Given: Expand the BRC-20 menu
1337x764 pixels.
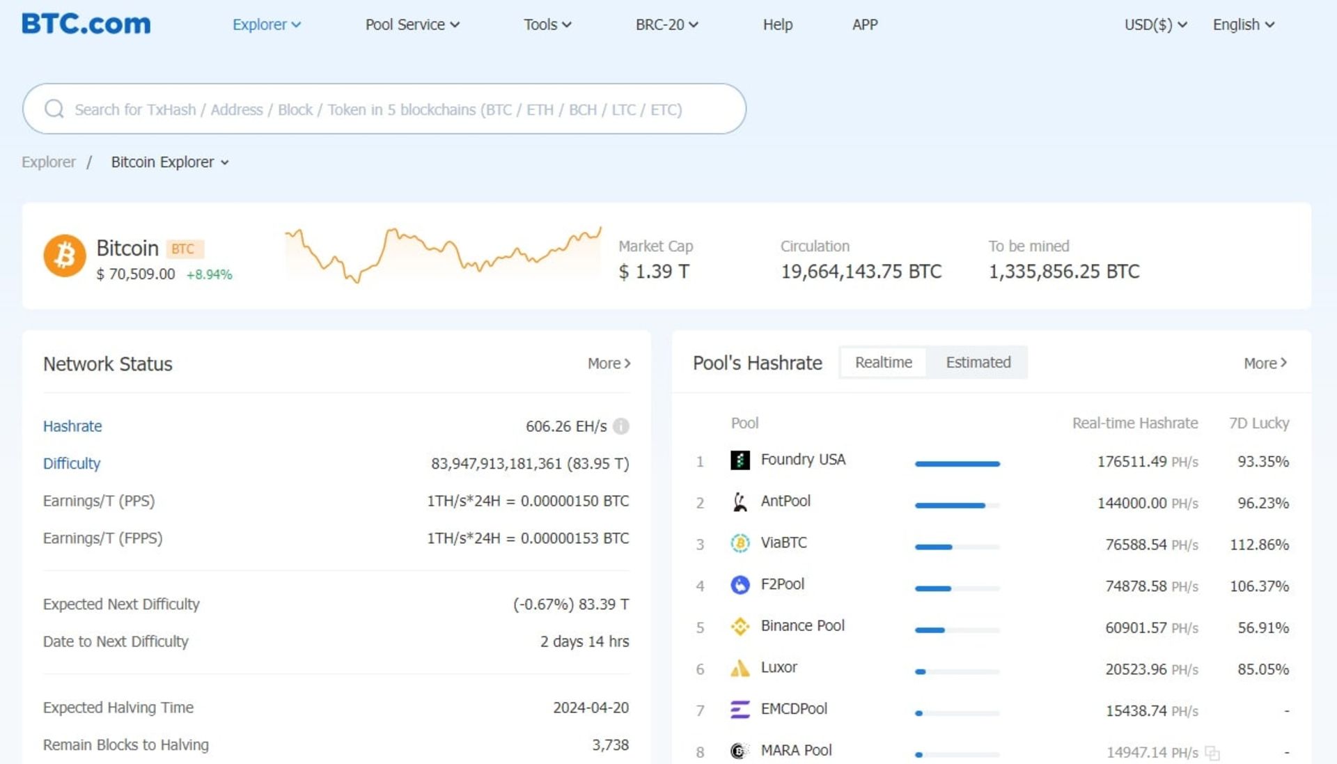Looking at the screenshot, I should (x=666, y=24).
